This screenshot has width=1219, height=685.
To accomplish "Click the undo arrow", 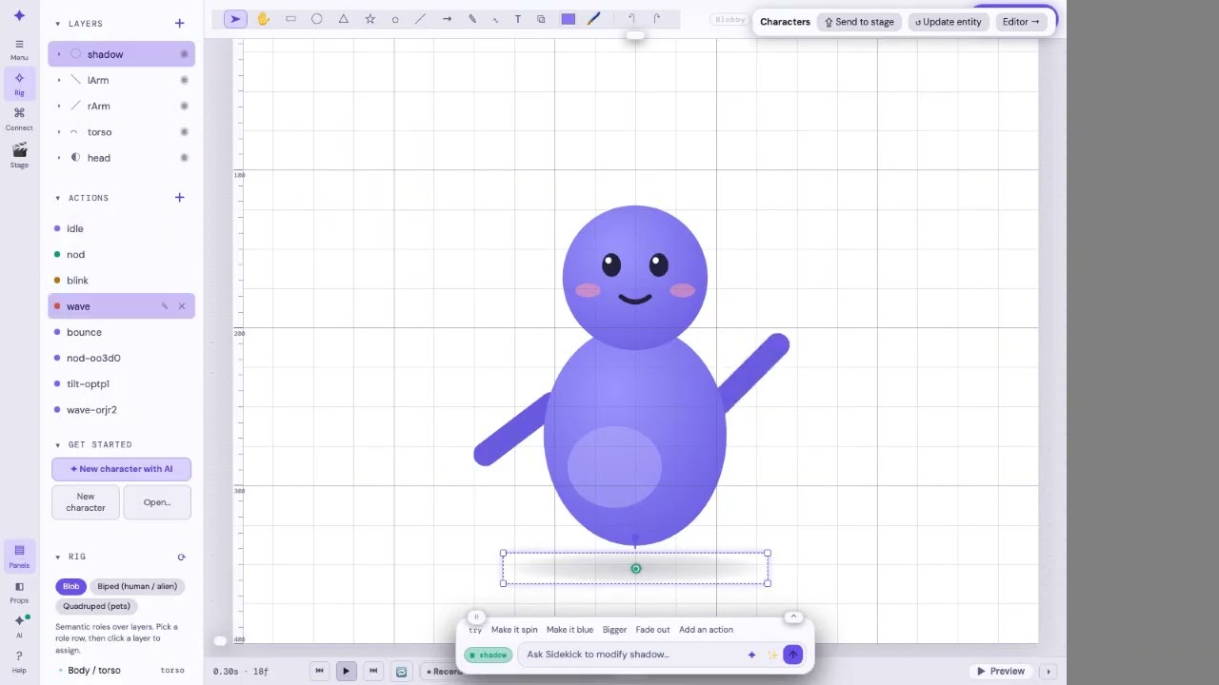I will 631,19.
